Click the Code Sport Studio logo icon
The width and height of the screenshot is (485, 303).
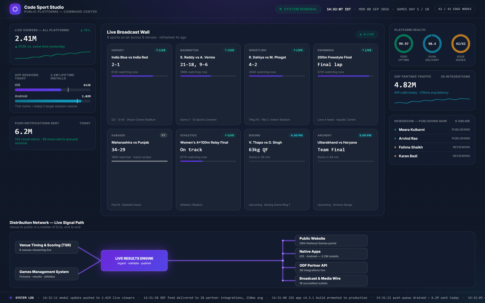click(15, 9)
